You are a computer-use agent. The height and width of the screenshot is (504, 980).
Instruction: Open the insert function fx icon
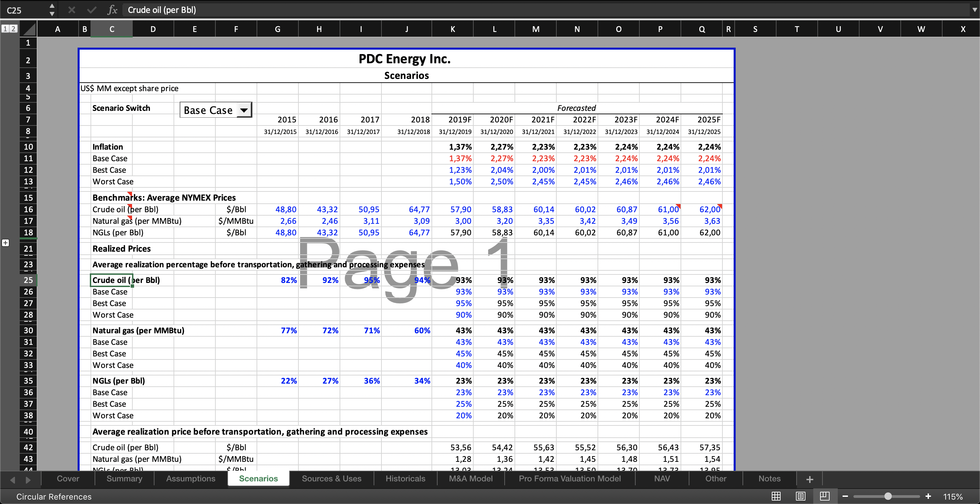coord(112,10)
